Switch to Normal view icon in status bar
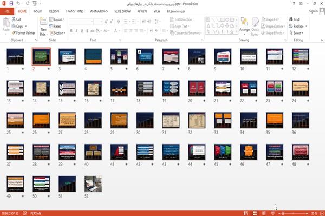The width and height of the screenshot is (325, 216). pos(246,213)
